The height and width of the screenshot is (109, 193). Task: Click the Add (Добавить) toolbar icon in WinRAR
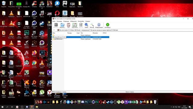56,25
